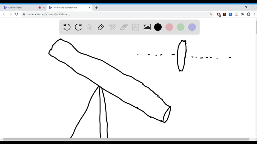Choose the green color swatch
This screenshot has width=257, height=144.
click(180, 27)
